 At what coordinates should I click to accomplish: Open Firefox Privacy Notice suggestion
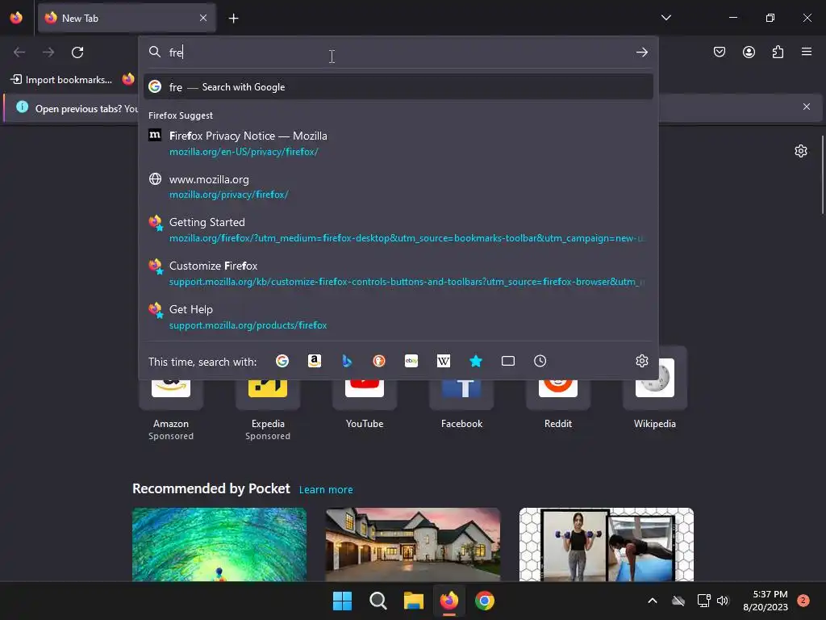(x=398, y=144)
